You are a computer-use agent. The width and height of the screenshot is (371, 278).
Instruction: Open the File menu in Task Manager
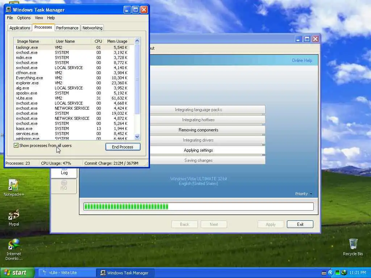pos(10,18)
